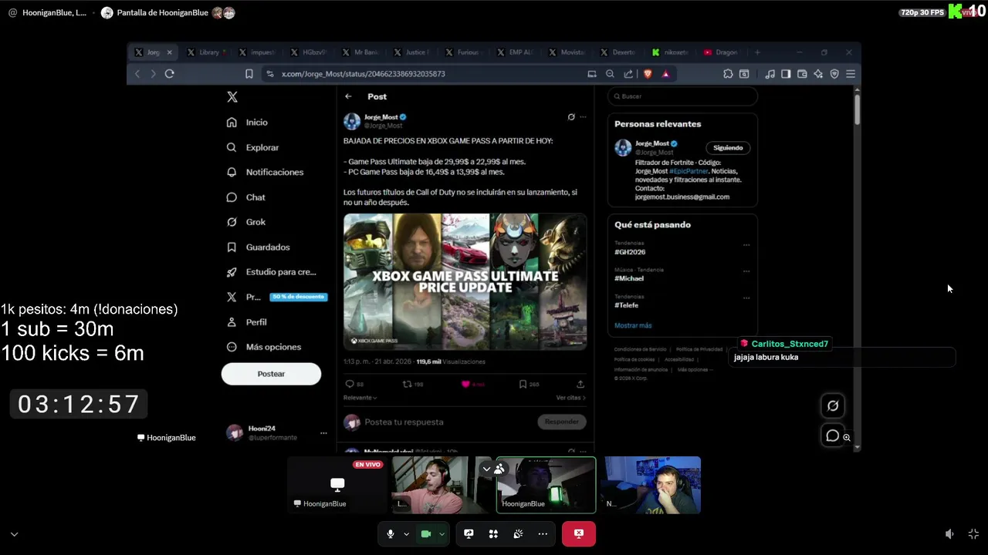The image size is (988, 555).
Task: Click the Postear button
Action: (x=271, y=374)
